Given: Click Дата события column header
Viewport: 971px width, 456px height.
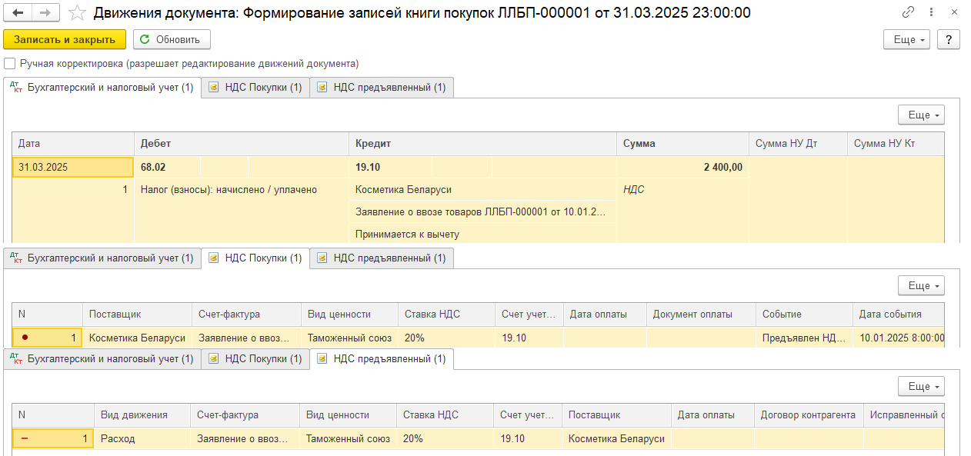Looking at the screenshot, I should coord(899,314).
